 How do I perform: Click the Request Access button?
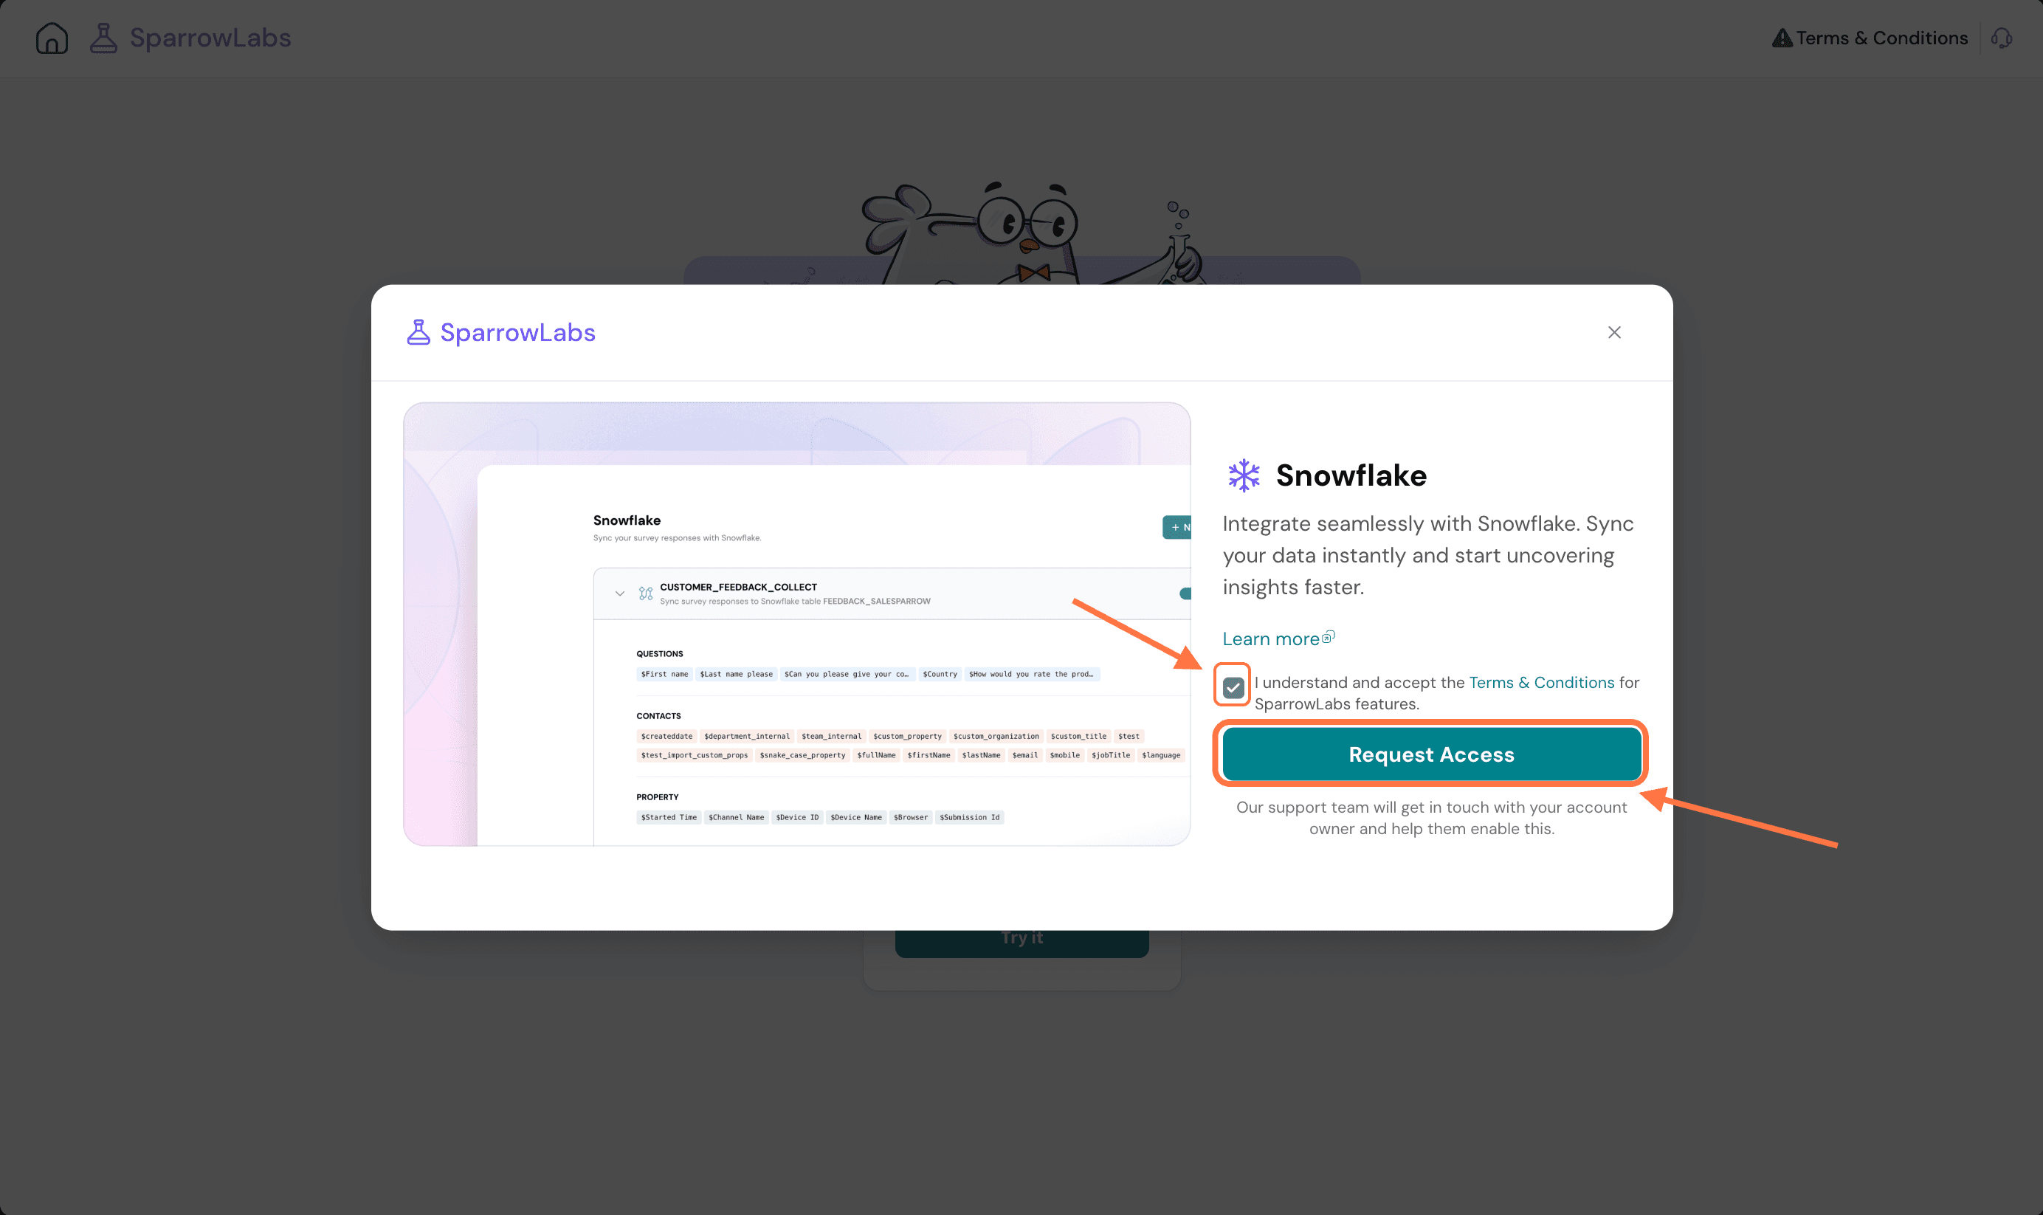point(1432,754)
